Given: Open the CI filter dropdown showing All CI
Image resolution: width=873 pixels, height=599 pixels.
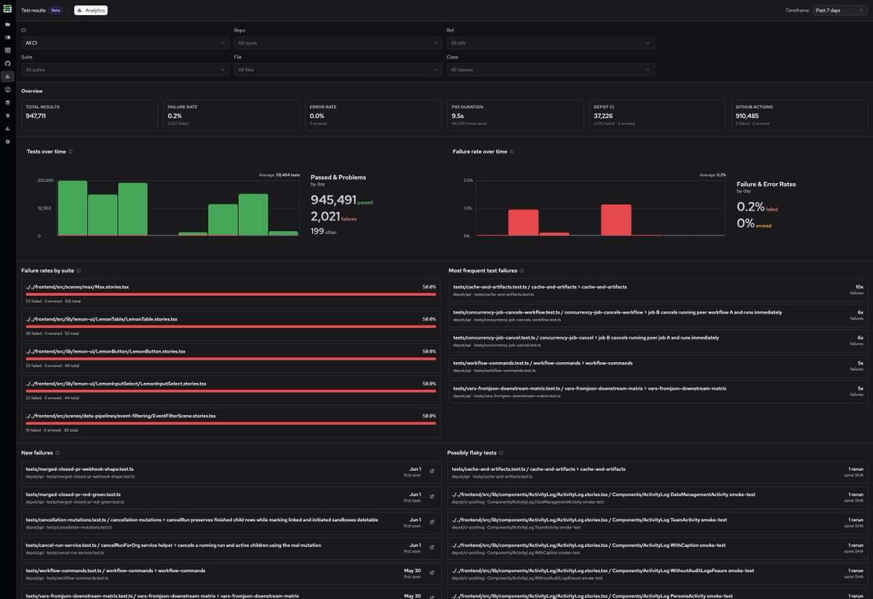Looking at the screenshot, I should [126, 43].
